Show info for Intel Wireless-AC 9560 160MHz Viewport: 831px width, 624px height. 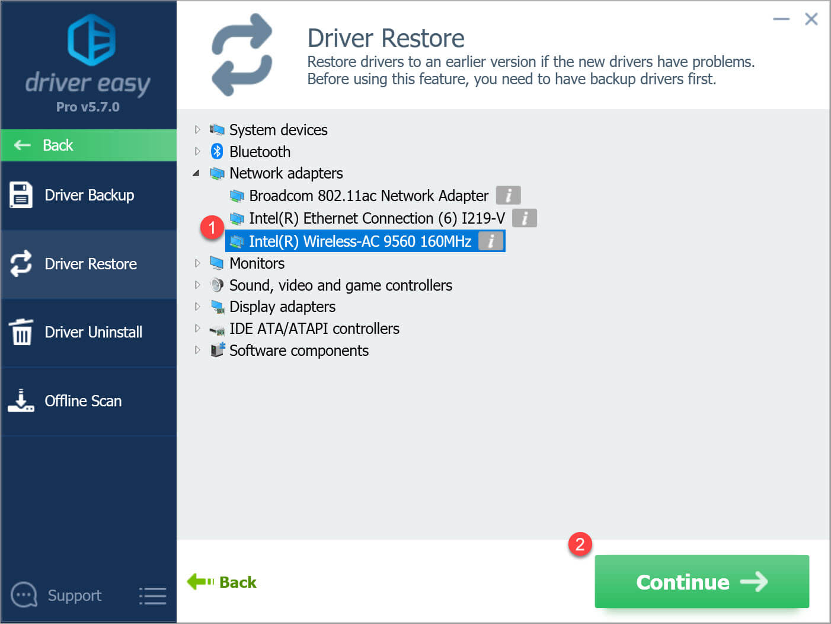(x=490, y=241)
